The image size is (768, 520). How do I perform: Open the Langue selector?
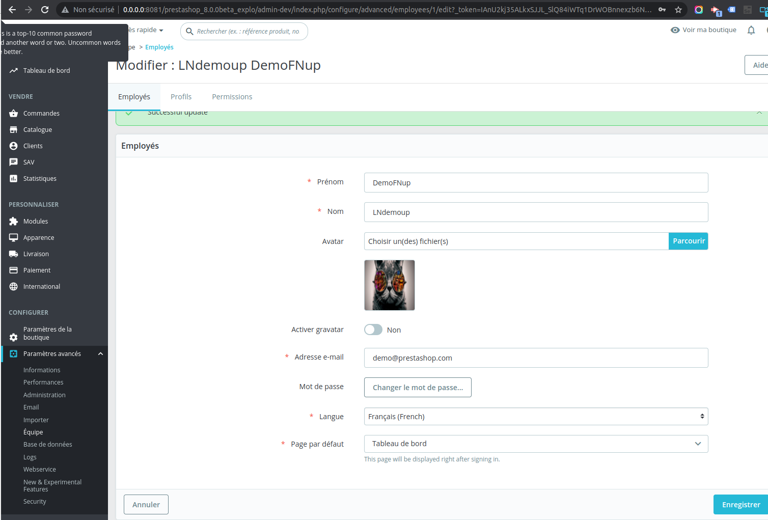click(536, 416)
